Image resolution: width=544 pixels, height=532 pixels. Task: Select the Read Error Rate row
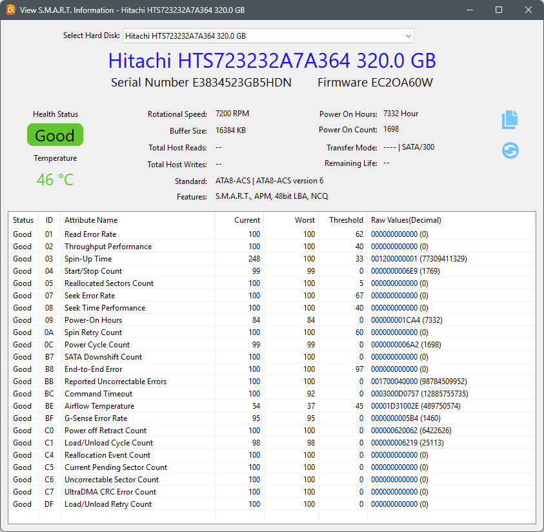click(272, 234)
